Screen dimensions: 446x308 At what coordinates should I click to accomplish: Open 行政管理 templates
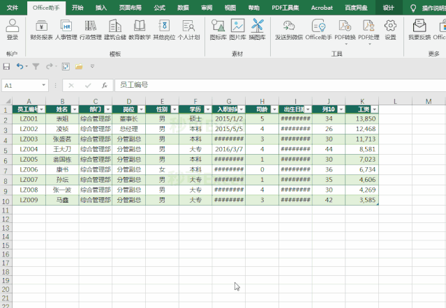pyautogui.click(x=91, y=29)
